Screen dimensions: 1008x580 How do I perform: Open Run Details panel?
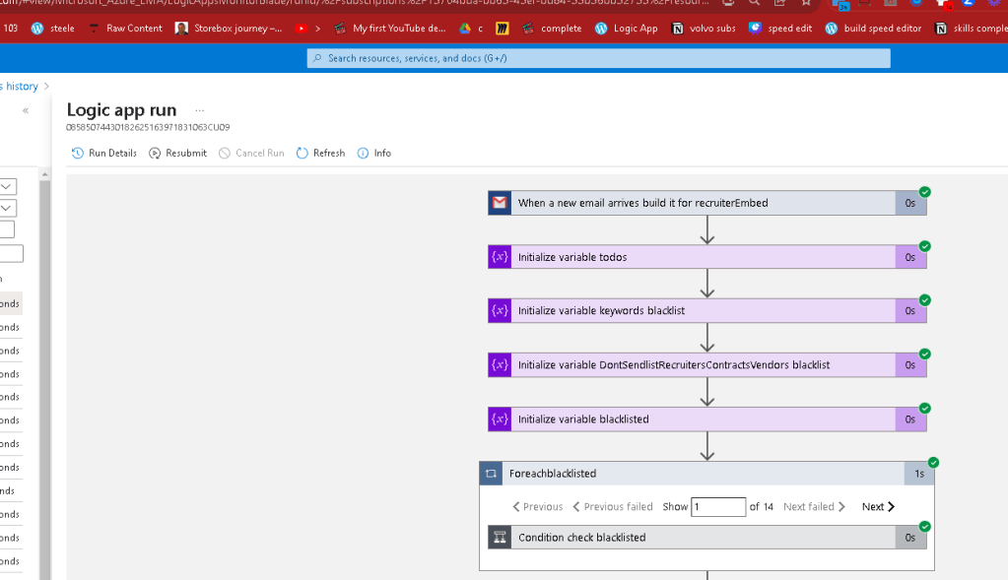(104, 153)
